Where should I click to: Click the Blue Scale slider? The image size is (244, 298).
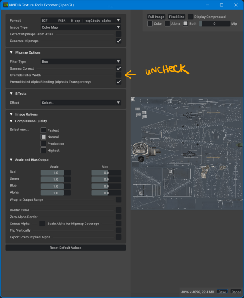pos(56,186)
